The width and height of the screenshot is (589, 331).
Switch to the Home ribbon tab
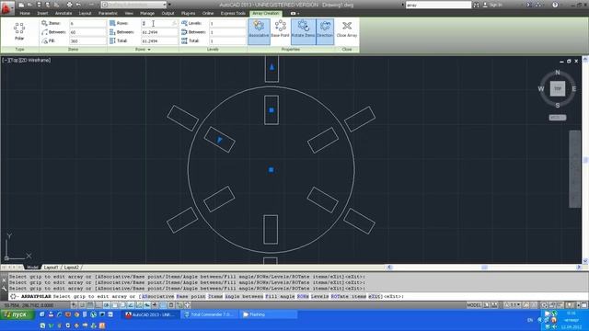(25, 13)
